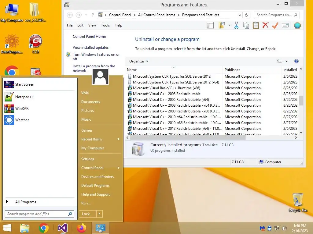Viewport: 313px width, 234px height.
Task: Click Control Panel Home link
Action: (x=89, y=37)
